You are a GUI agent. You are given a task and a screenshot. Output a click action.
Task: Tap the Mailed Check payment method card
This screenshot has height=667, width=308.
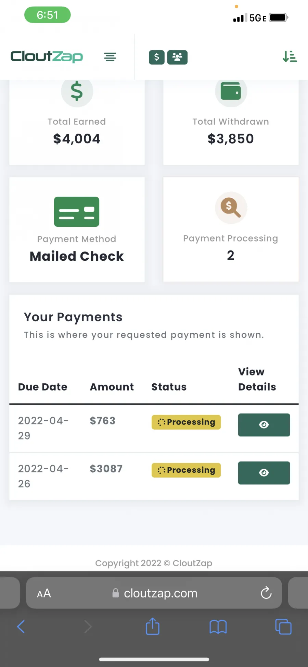(77, 230)
